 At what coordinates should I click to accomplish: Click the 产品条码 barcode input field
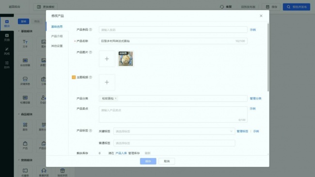click(173, 30)
